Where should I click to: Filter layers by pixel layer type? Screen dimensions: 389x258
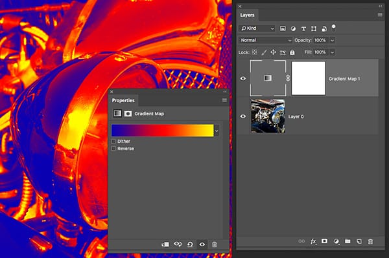[283, 28]
